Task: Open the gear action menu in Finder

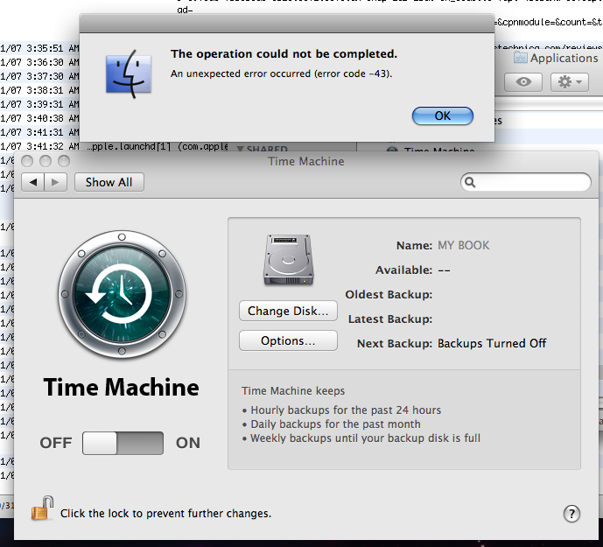Action: click(570, 82)
